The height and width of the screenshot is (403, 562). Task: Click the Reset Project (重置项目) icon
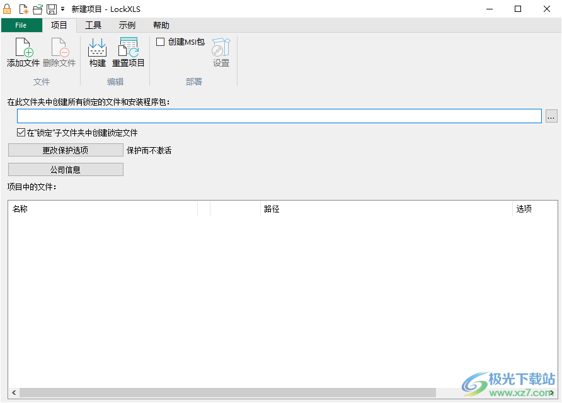[129, 48]
